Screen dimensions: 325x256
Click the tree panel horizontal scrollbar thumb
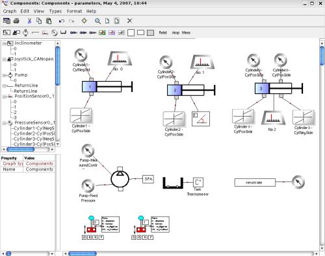pyautogui.click(x=21, y=149)
